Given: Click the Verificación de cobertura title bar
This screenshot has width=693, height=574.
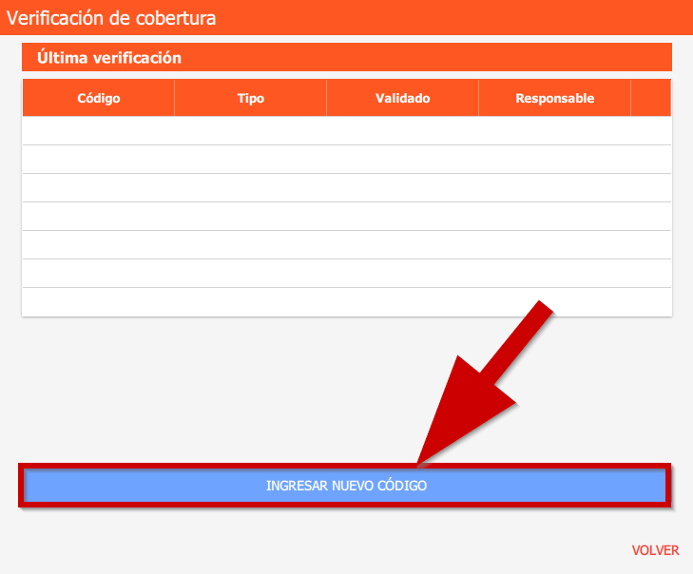Looking at the screenshot, I should coord(346,17).
